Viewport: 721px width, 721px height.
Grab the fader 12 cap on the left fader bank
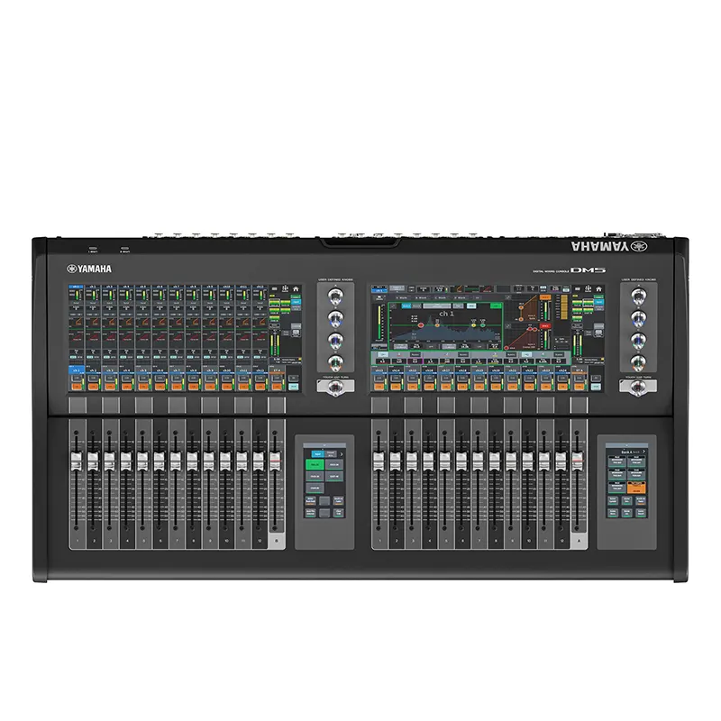(x=259, y=461)
